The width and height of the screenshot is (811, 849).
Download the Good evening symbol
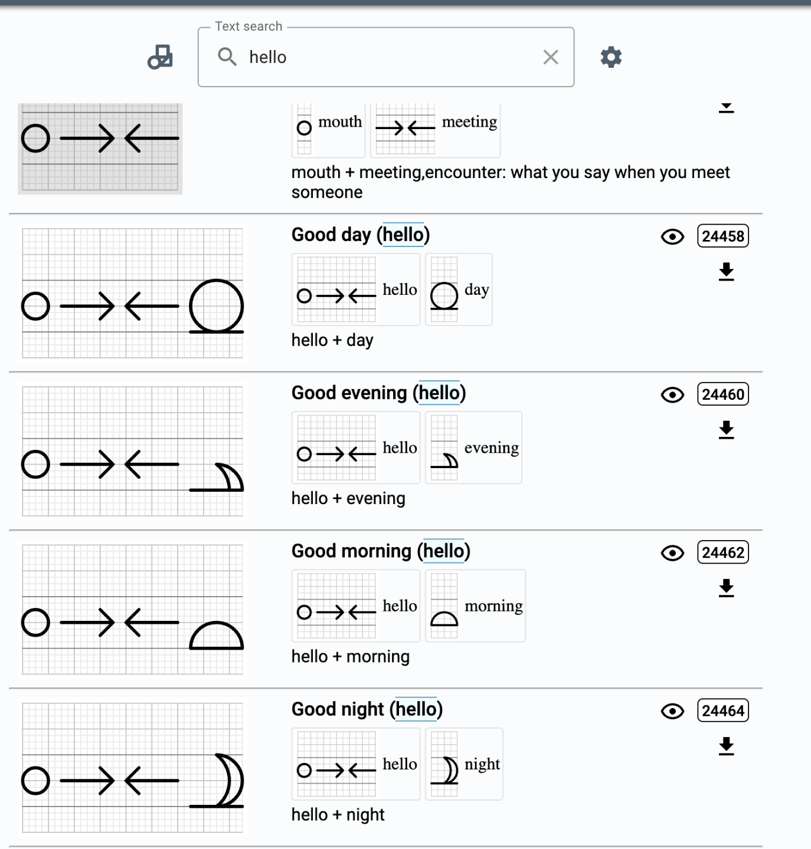coord(726,430)
